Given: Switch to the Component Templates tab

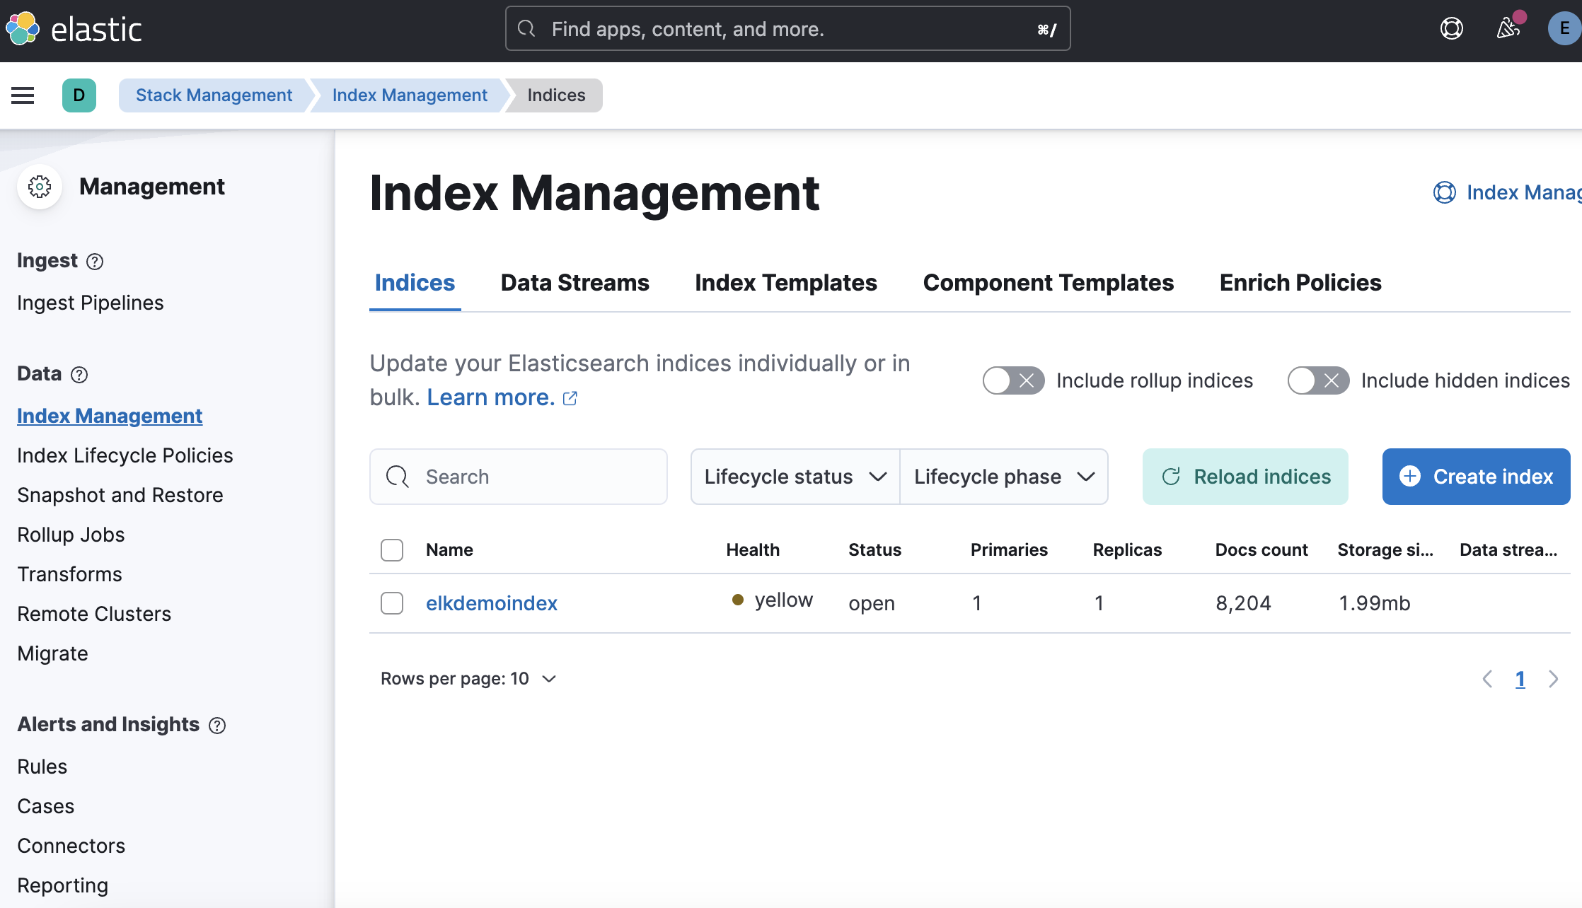Looking at the screenshot, I should (x=1048, y=283).
